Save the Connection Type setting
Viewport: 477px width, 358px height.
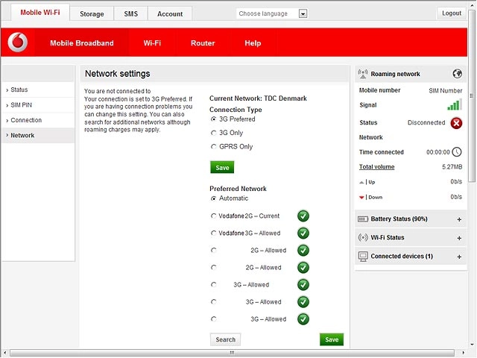pyautogui.click(x=222, y=167)
